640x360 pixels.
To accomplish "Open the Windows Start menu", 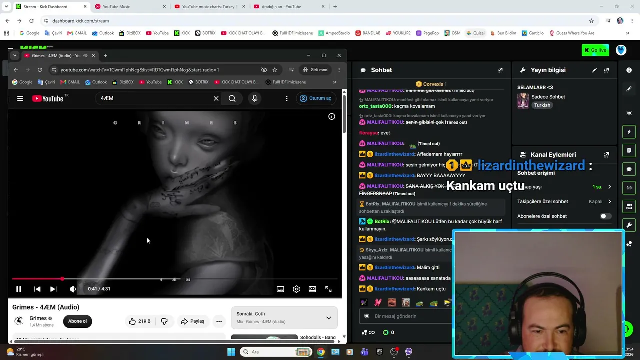I will tap(231, 352).
